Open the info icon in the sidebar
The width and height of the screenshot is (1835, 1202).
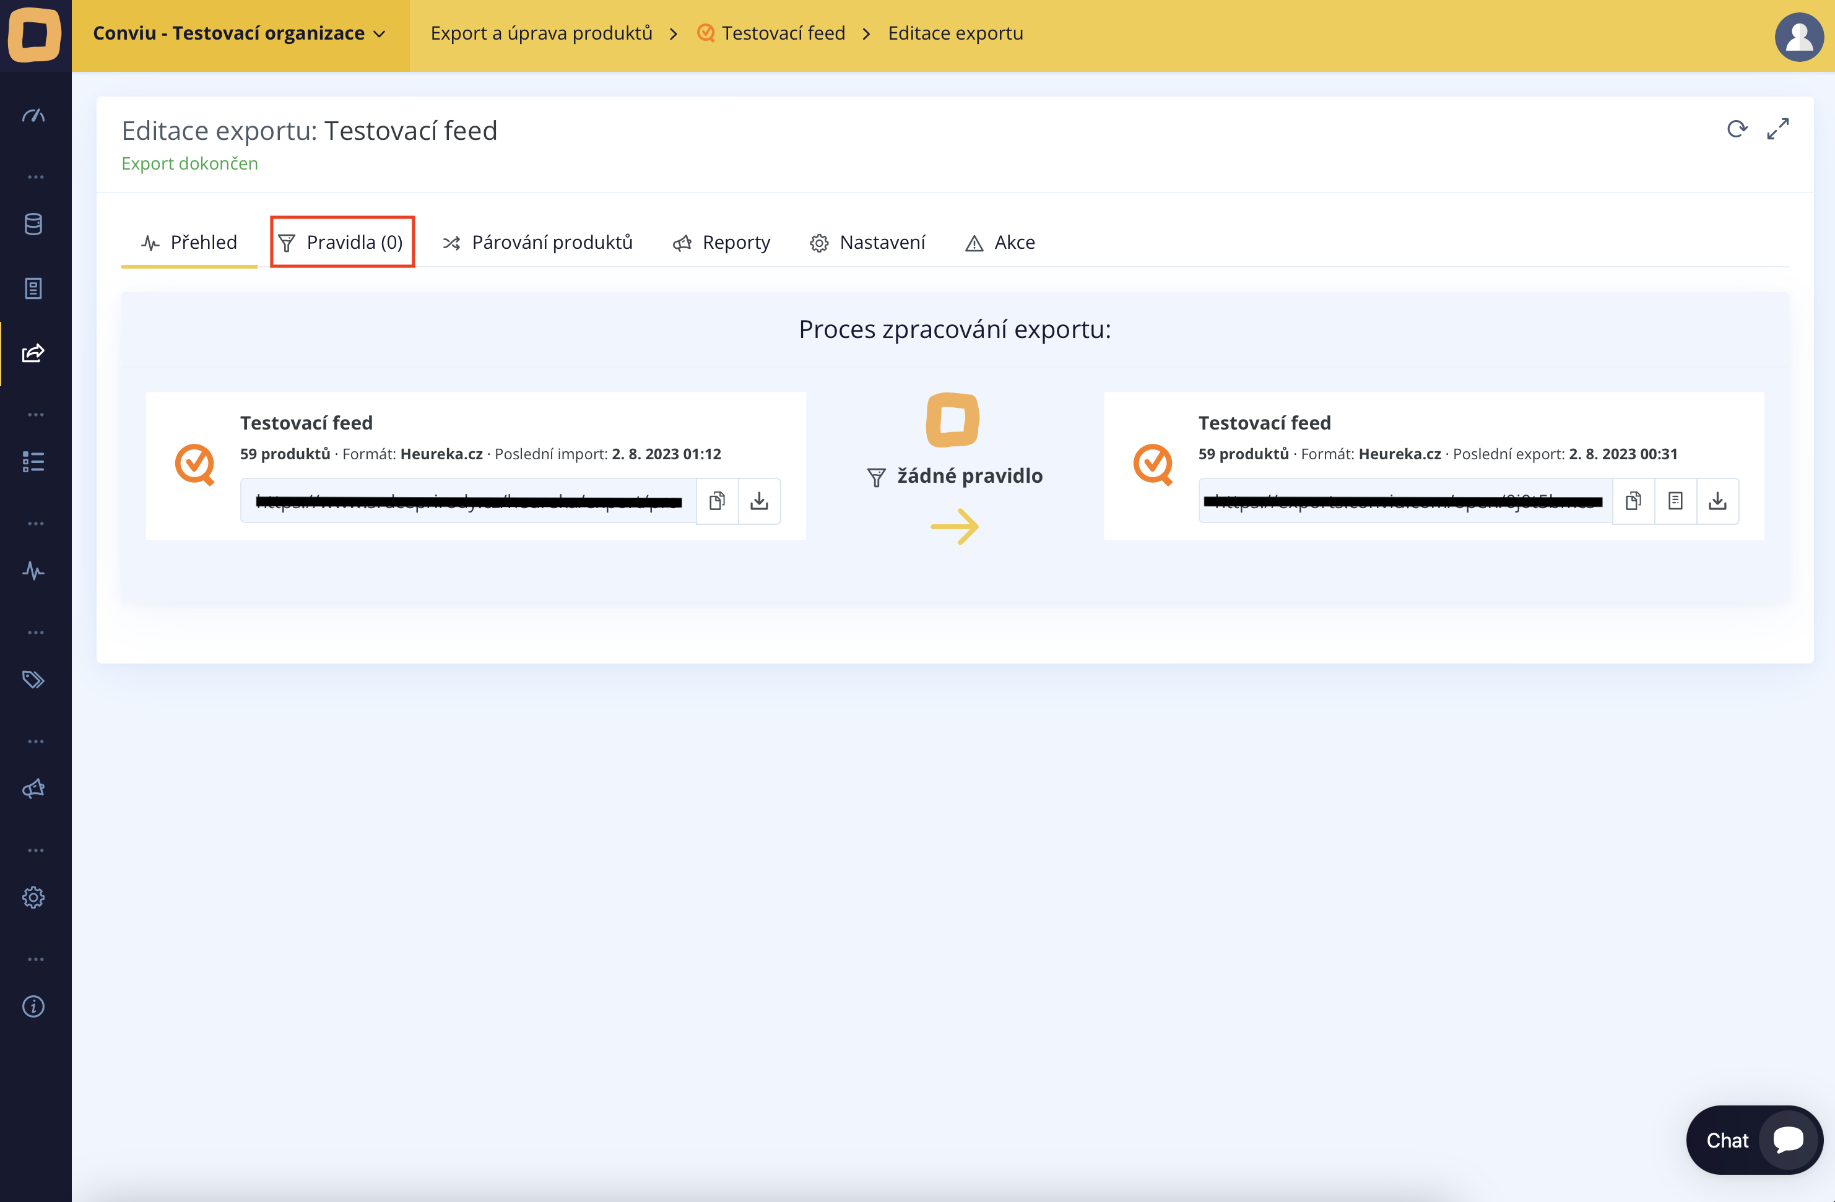coord(33,1006)
